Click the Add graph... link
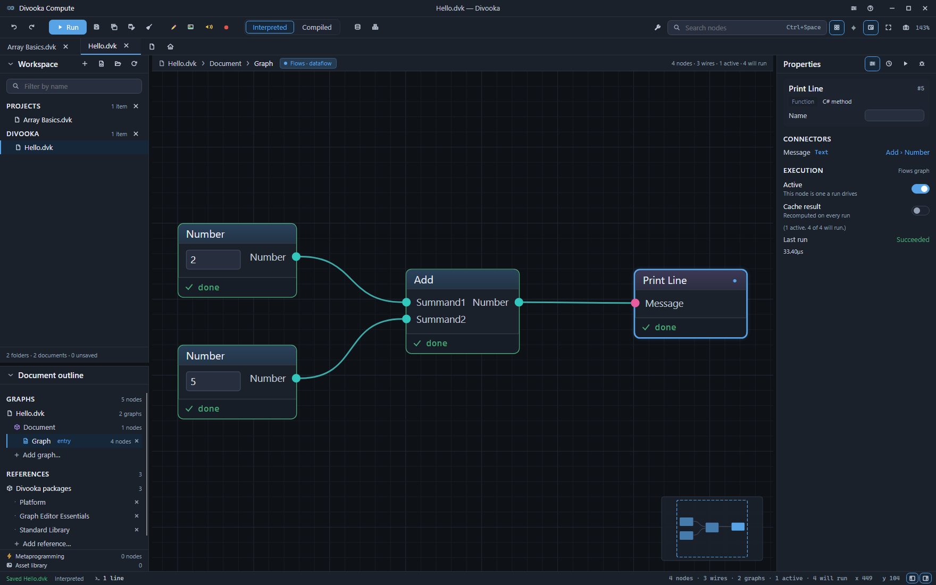936x585 pixels. pos(41,455)
